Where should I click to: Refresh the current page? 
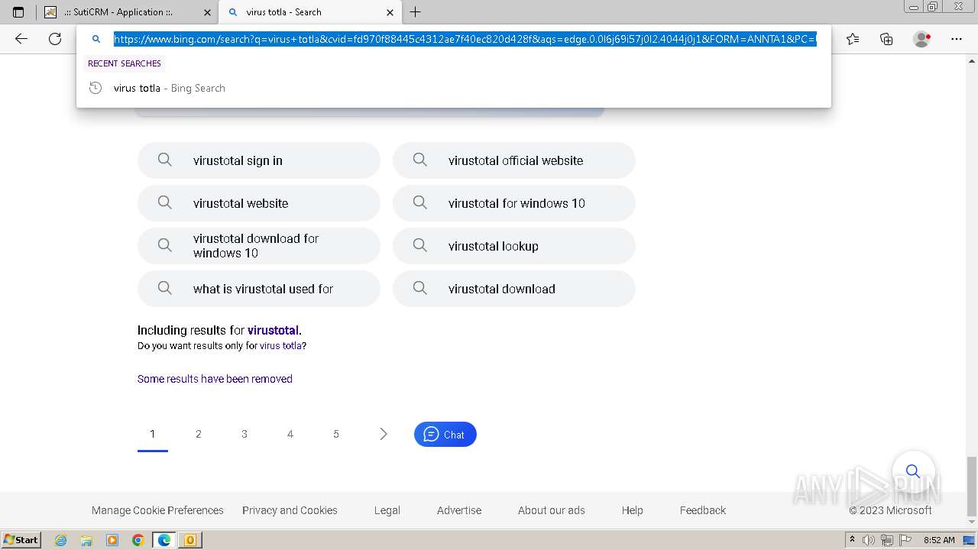pos(55,39)
